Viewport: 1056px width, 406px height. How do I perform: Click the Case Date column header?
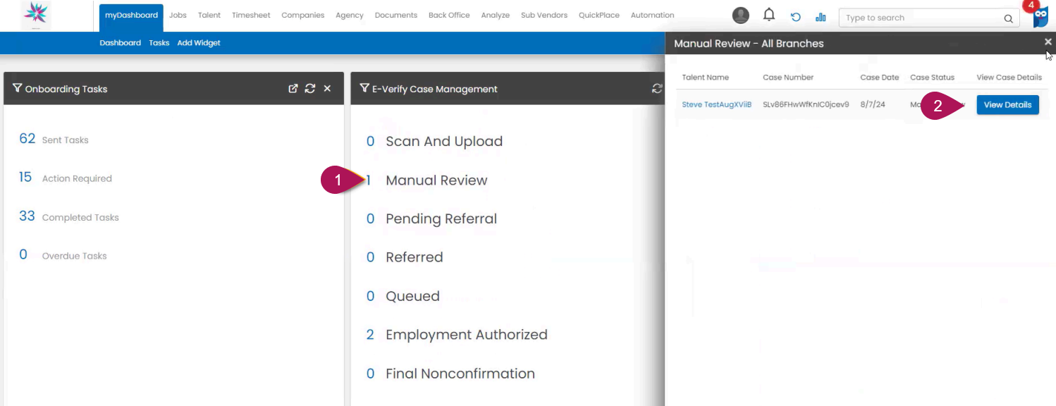pyautogui.click(x=880, y=78)
